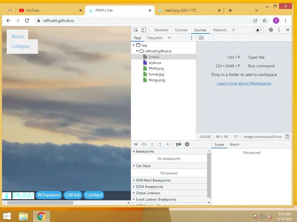The width and height of the screenshot is (297, 222).
Task: Click the warnings counter badge
Action: (x=259, y=30)
